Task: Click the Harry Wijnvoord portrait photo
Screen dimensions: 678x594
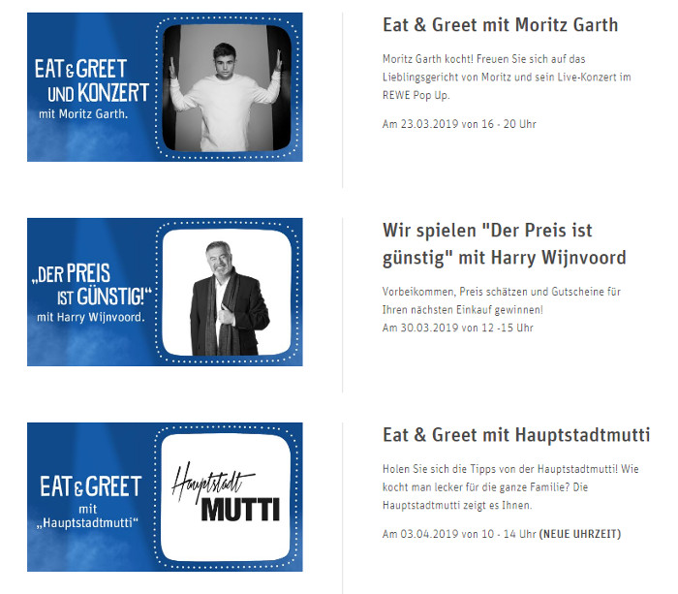Action: [227, 293]
